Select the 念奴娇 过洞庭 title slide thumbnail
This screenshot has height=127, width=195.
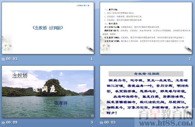(x=48, y=28)
